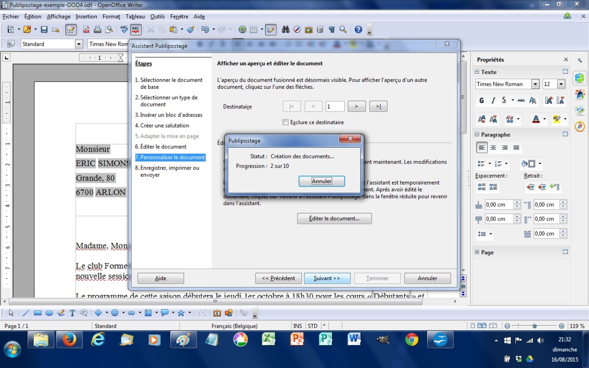Toggle Show Draw Functions pencil icon

[270, 29]
